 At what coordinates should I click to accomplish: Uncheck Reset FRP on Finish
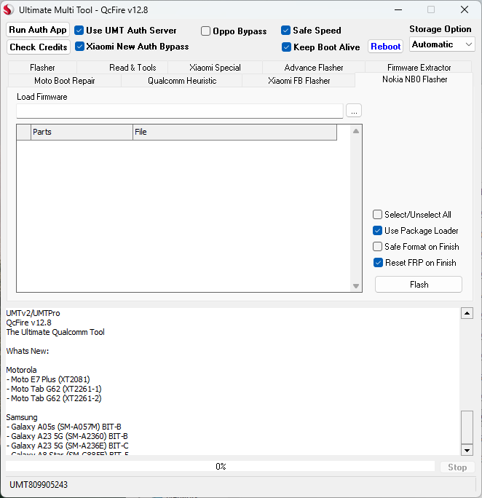point(378,263)
